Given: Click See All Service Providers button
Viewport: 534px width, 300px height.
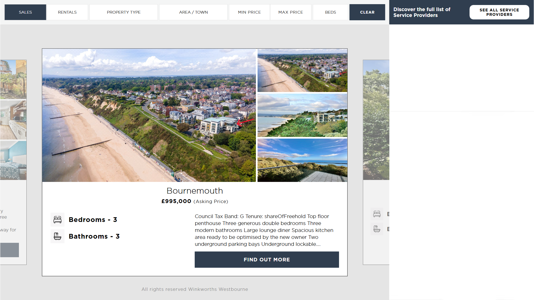Looking at the screenshot, I should click(x=499, y=12).
